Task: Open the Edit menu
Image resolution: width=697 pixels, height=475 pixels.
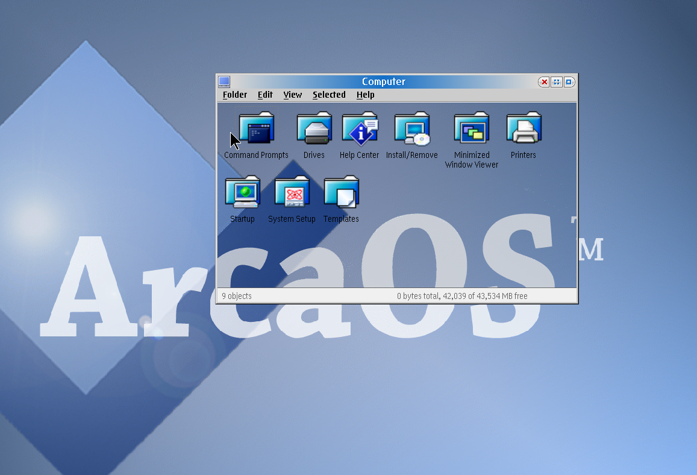Action: 265,95
